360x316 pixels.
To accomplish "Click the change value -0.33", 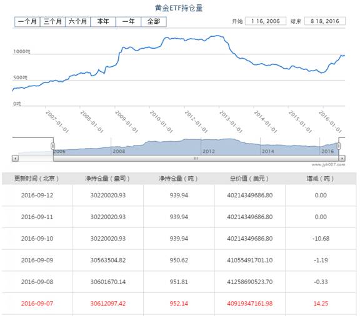I will point(321,282).
